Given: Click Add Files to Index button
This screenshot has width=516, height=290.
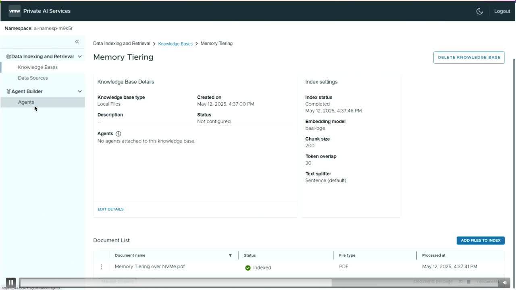Looking at the screenshot, I should point(481,240).
